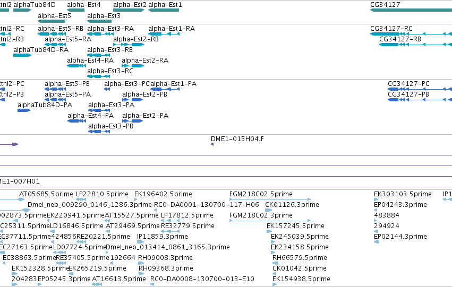Click EST EP04243.3prime
This screenshot has width=452, height=287.
pos(376,210)
